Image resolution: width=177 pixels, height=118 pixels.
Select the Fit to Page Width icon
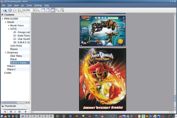43,10
